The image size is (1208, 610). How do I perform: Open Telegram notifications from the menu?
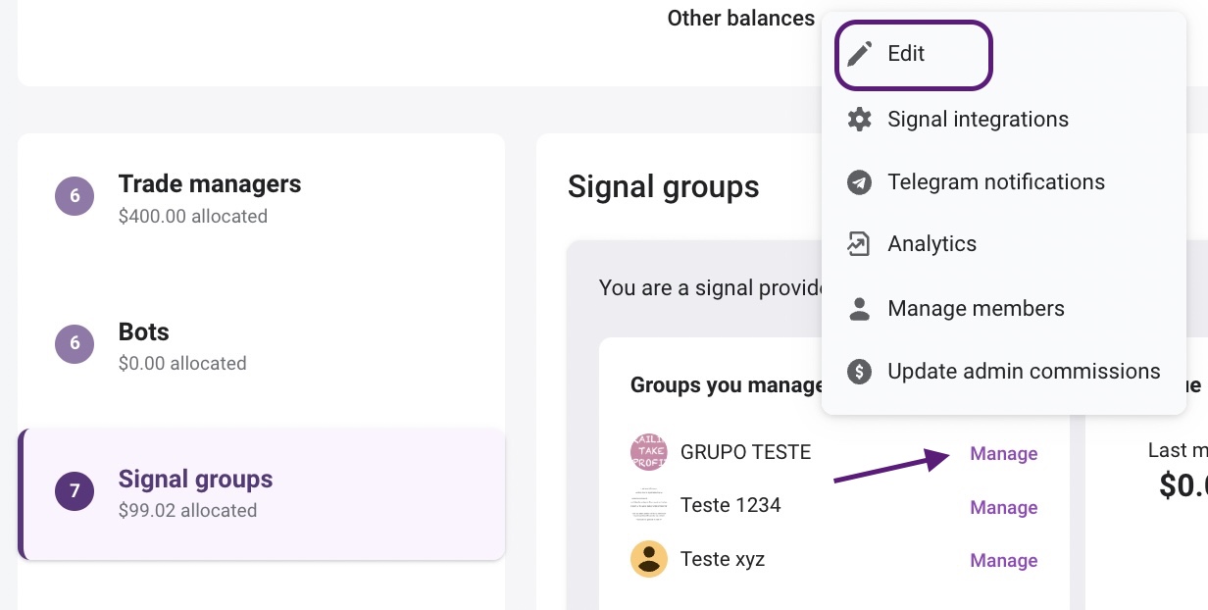coord(995,182)
